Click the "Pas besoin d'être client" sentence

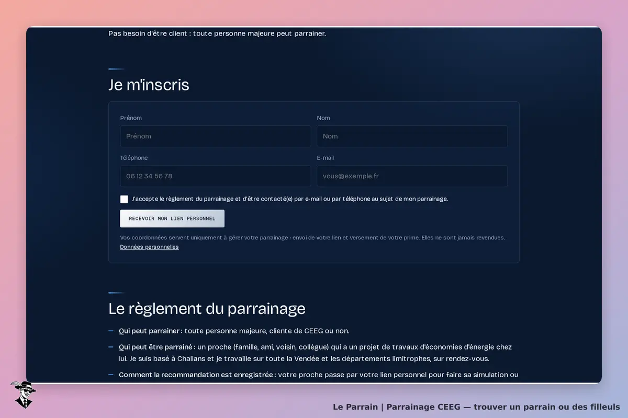[x=217, y=33]
